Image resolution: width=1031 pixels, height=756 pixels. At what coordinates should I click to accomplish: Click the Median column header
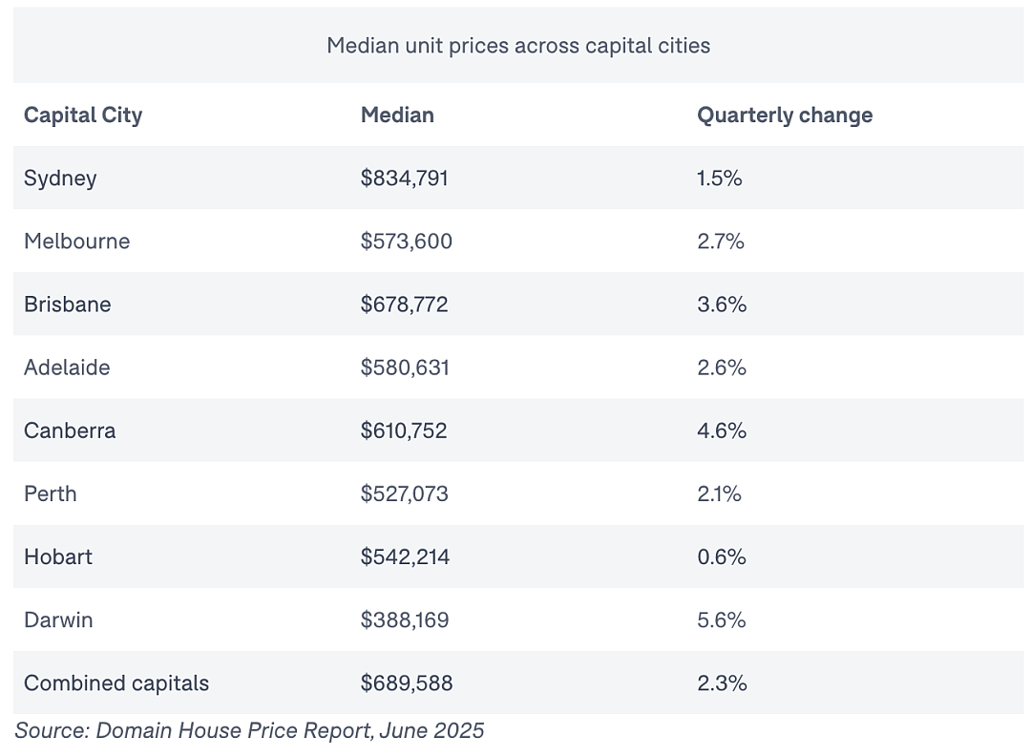tap(397, 115)
